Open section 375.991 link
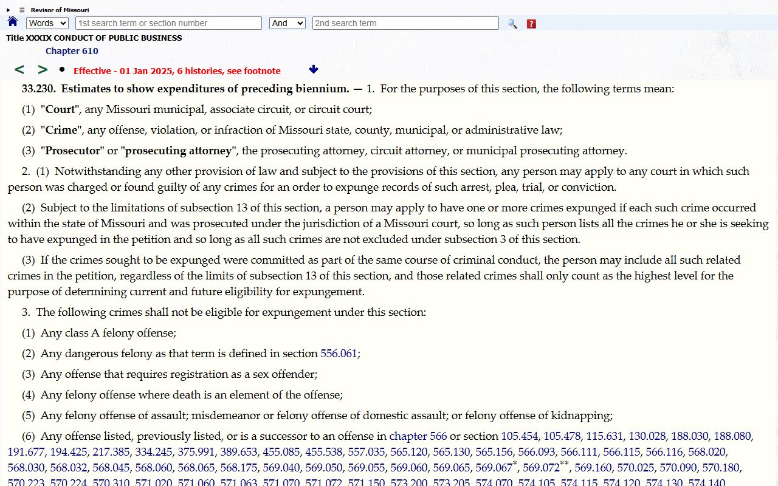Screen dimensions: 778x486 (196, 452)
